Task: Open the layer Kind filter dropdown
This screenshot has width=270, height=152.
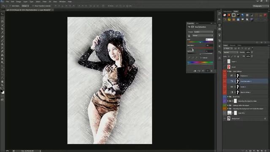Action: coord(228,49)
